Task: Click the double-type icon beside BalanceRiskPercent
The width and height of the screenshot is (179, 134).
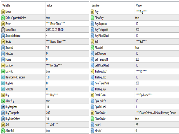Action: (3, 77)
